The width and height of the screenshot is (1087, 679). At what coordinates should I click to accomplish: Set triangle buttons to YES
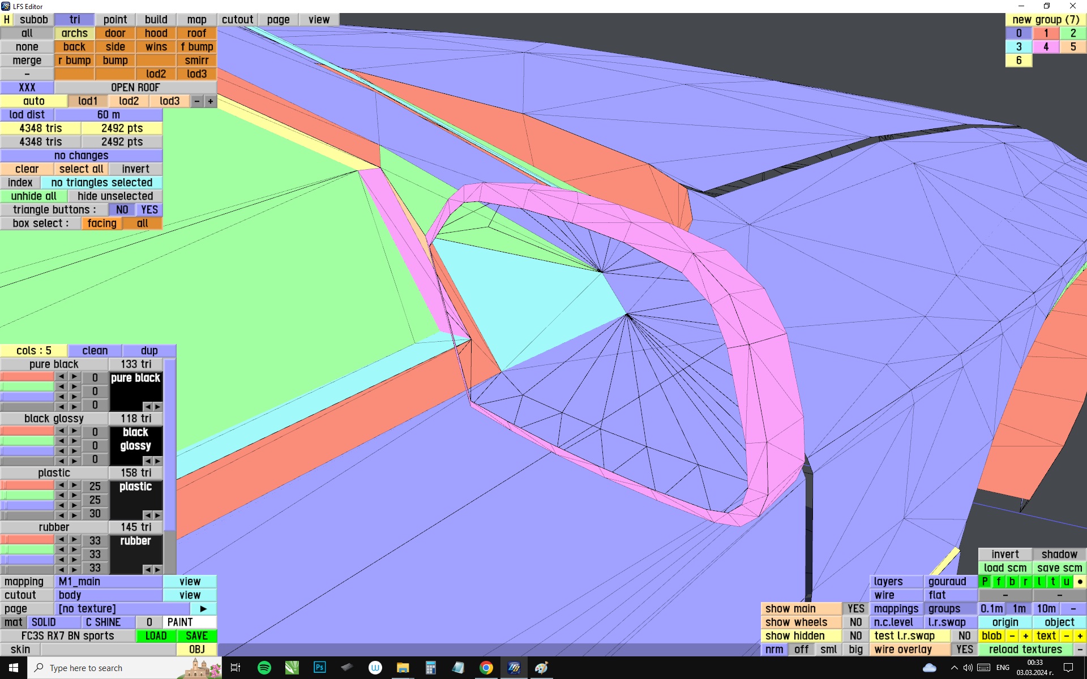[149, 210]
